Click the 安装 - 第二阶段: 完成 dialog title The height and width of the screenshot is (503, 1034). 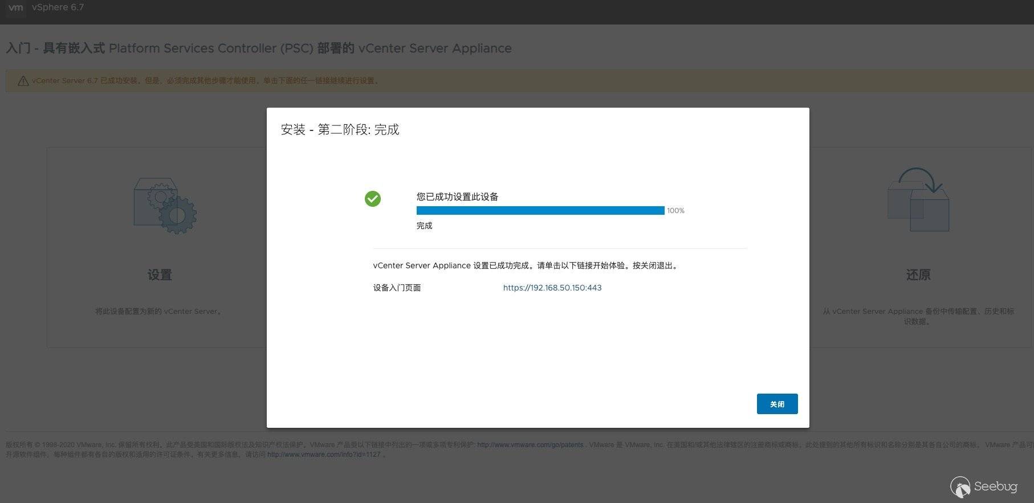point(340,130)
